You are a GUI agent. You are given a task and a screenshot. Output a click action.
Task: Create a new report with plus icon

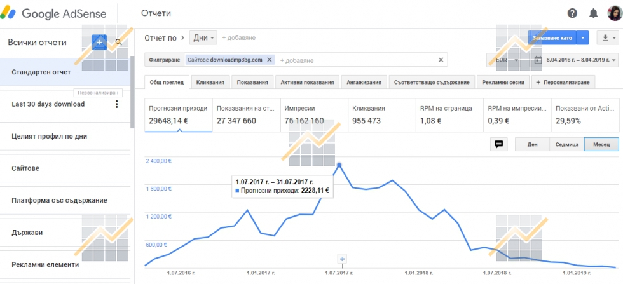99,42
